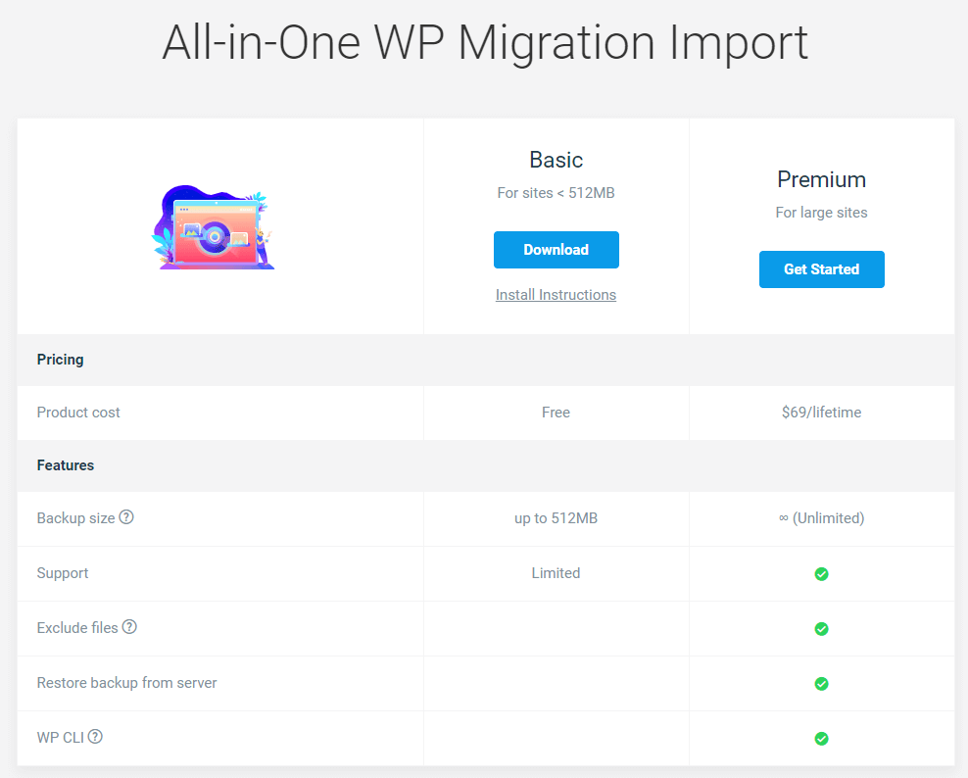This screenshot has height=778, width=968.
Task: Click the 'up to 512MB' cell
Action: coord(557,518)
